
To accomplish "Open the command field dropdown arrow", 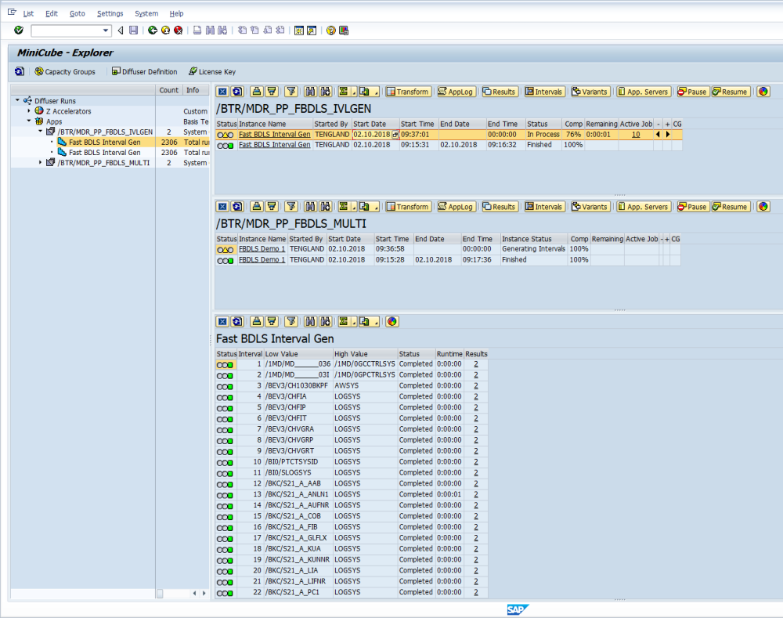I will coord(106,31).
